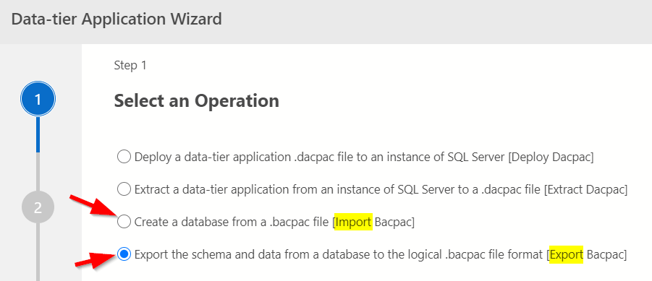Click the blue progress line below step 1
Viewport: 652px width, 281px height.
38,135
